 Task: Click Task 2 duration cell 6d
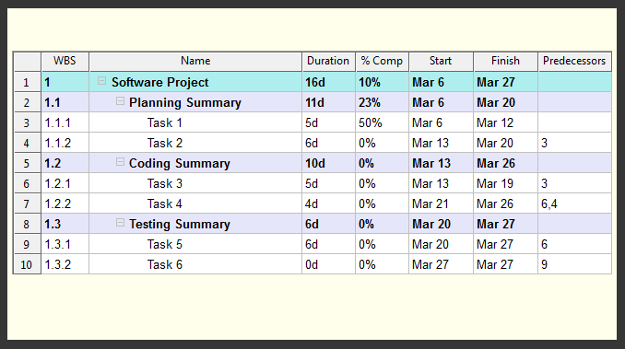coord(328,143)
